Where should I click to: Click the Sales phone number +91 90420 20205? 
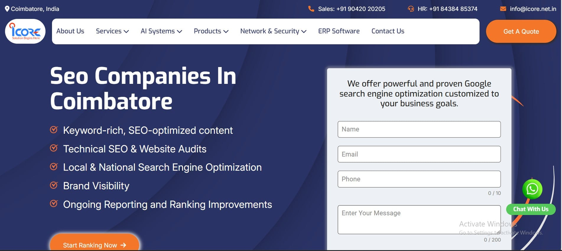(361, 9)
